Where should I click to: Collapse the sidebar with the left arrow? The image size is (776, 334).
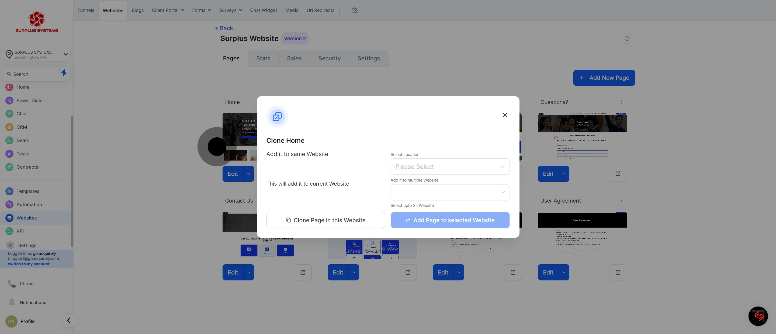pos(69,320)
